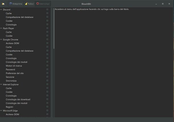Check the Password row checkbox

[47, 69]
